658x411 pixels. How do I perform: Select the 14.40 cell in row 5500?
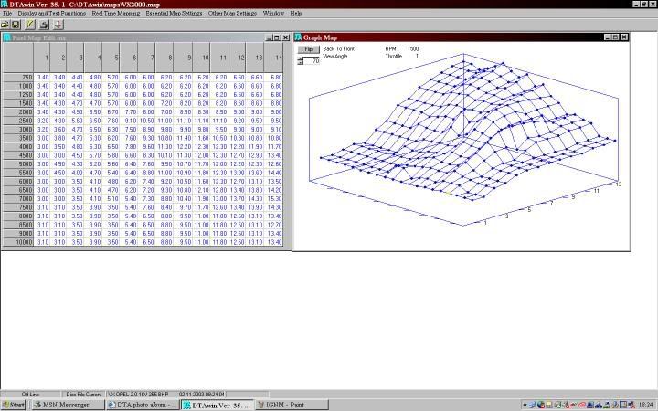click(274, 173)
